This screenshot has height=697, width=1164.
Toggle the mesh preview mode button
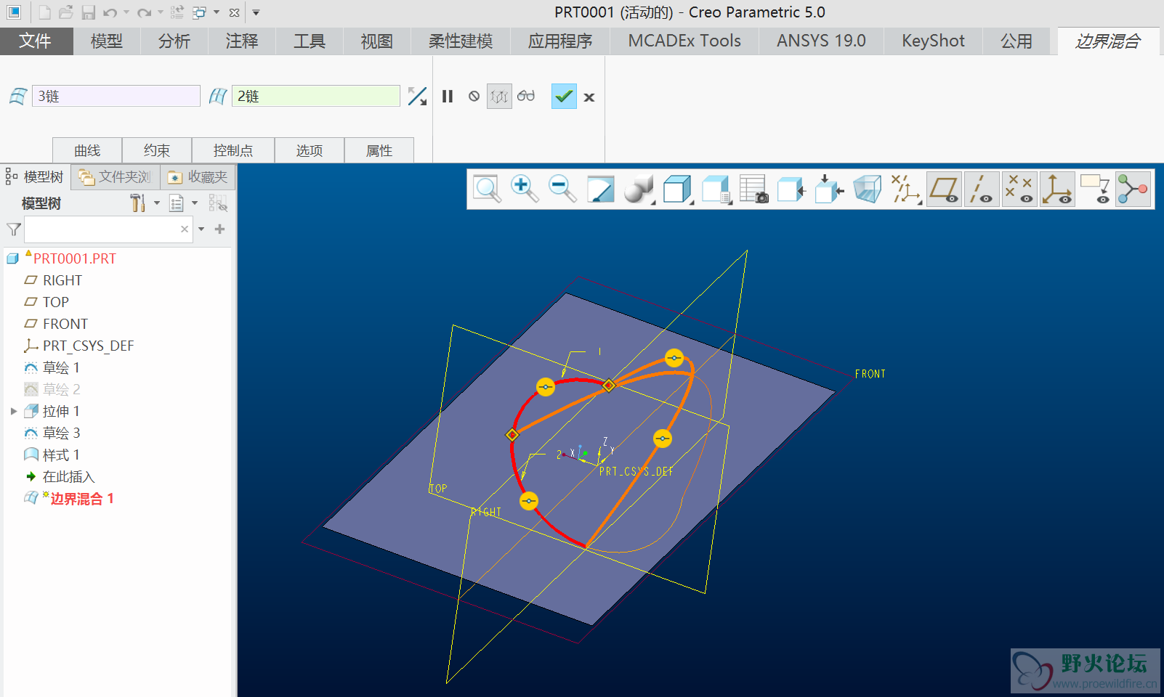pos(499,97)
